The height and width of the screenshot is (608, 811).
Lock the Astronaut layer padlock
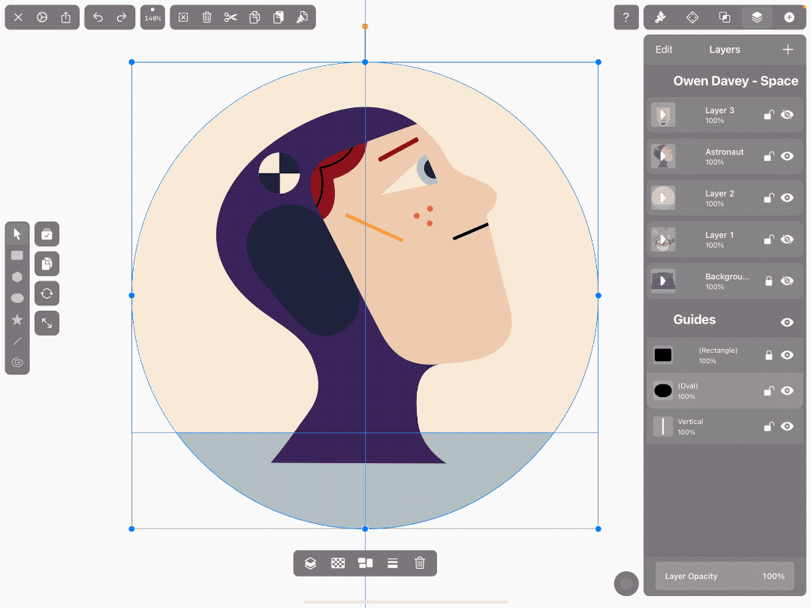pos(769,156)
